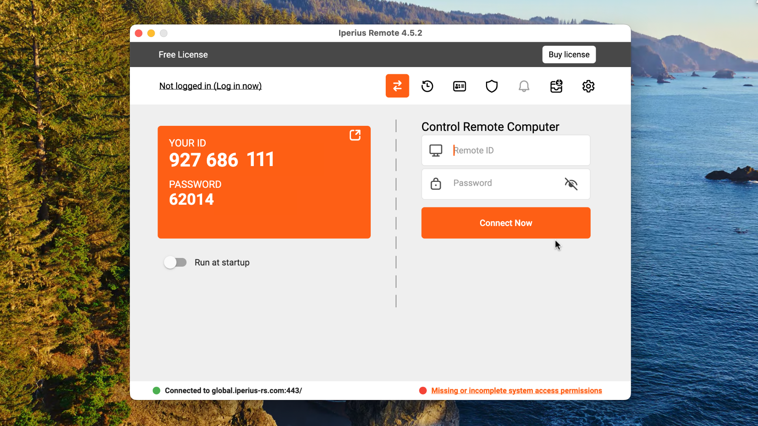
Task: Click the Free License label
Action: (x=183, y=54)
